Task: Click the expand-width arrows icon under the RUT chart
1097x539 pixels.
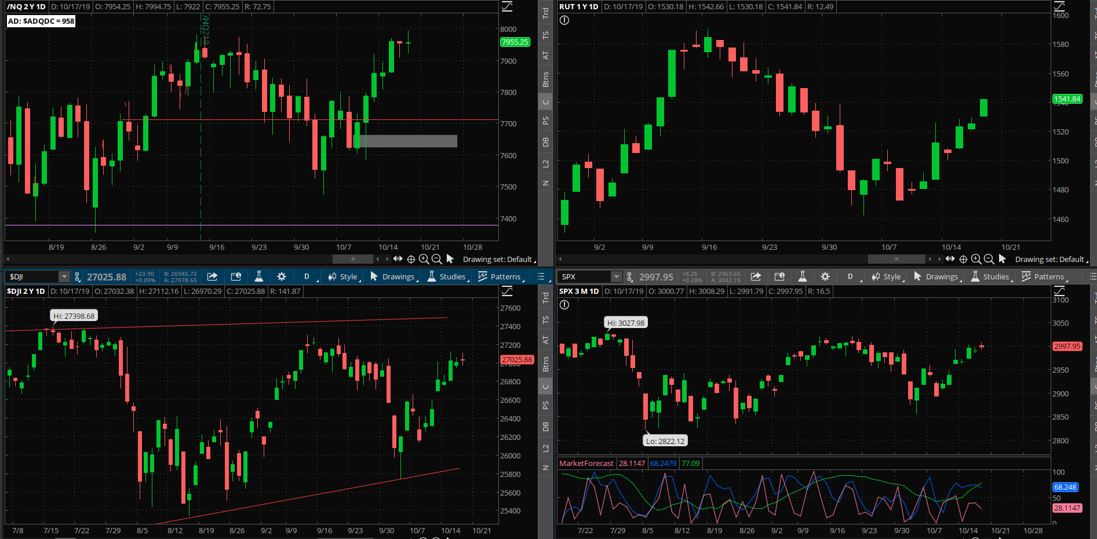Action: (950, 258)
